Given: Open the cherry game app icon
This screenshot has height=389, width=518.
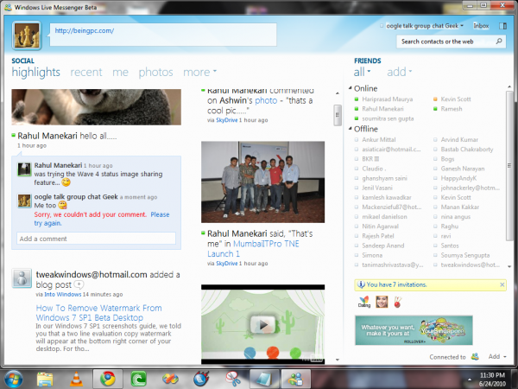Looking at the screenshot, I should pyautogui.click(x=397, y=302).
